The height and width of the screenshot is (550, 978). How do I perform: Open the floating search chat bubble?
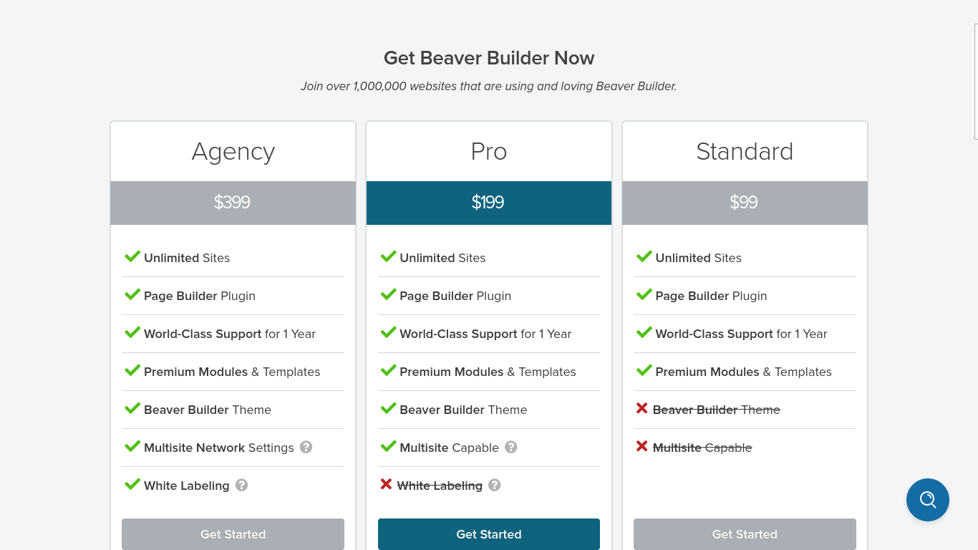(927, 500)
